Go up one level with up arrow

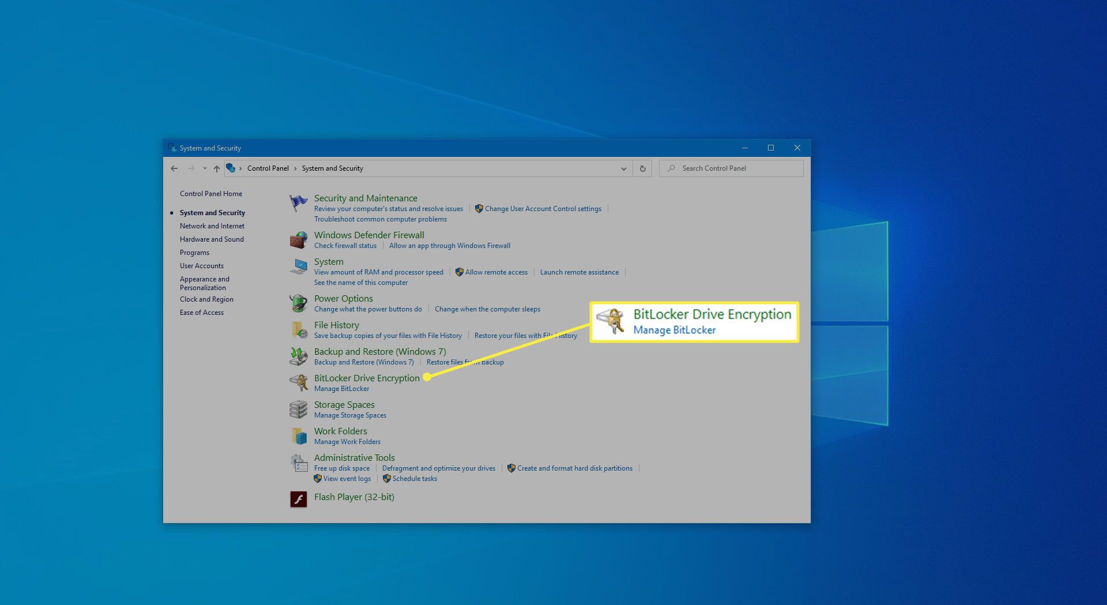216,168
